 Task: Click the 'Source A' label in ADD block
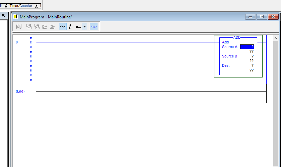pos(229,47)
